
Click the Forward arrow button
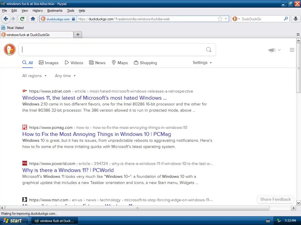(13, 19)
